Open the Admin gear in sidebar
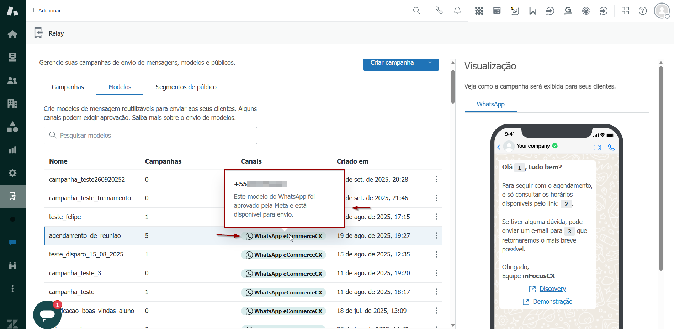The width and height of the screenshot is (674, 329). (x=12, y=173)
